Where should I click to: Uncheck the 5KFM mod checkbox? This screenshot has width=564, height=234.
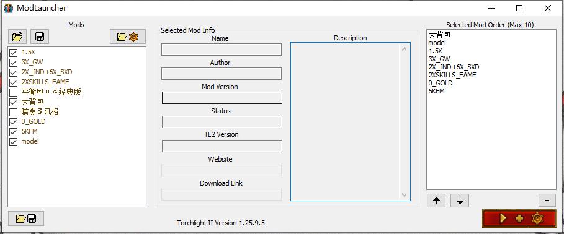(13, 132)
